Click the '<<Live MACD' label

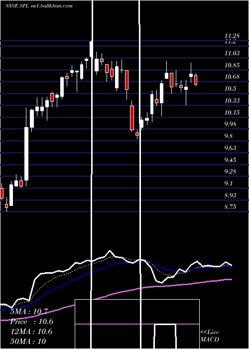point(210,336)
